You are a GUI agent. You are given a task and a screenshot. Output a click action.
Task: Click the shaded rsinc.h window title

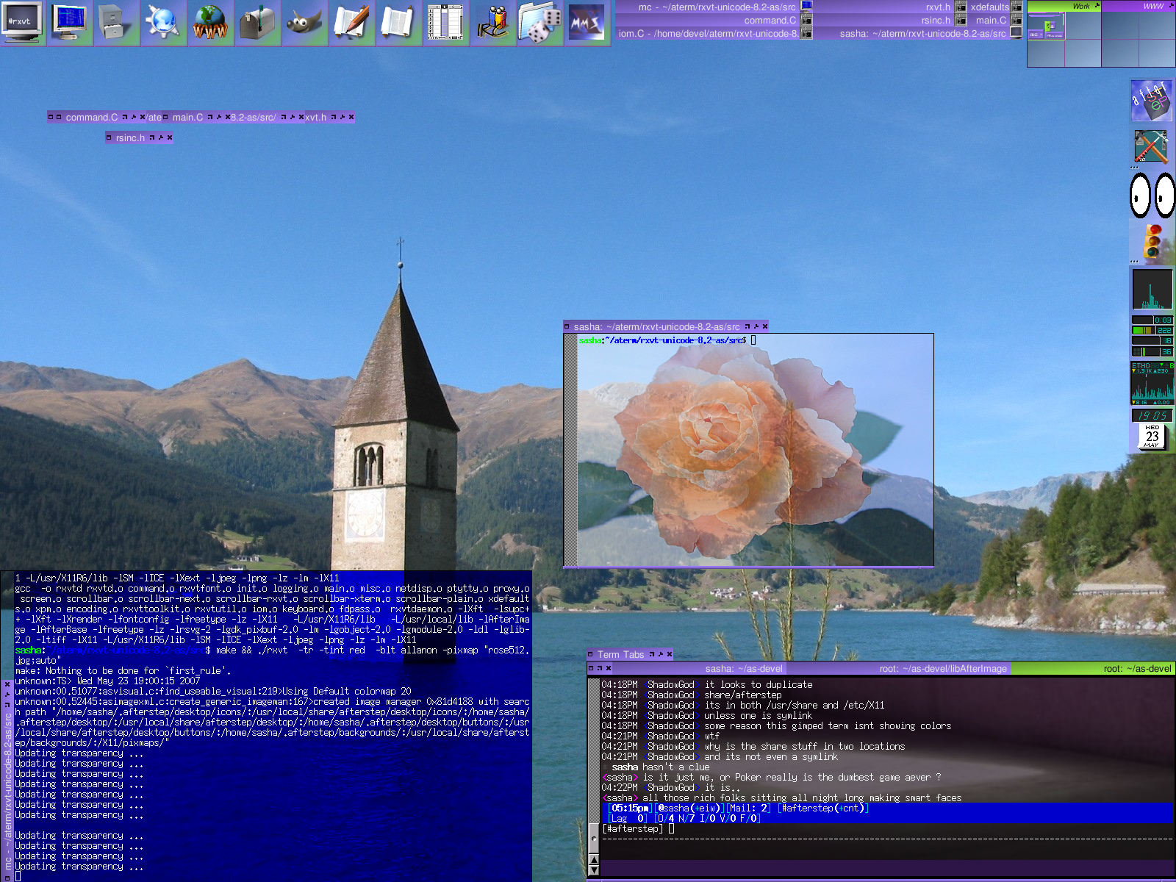click(130, 137)
